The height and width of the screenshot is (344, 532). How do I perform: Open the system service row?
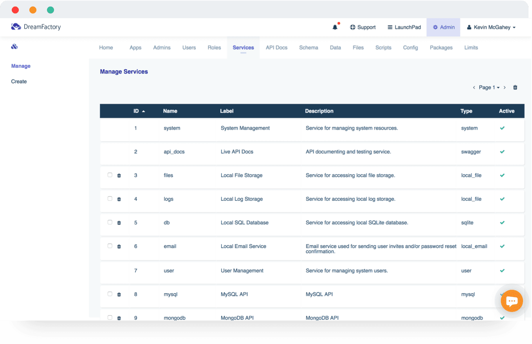click(172, 128)
